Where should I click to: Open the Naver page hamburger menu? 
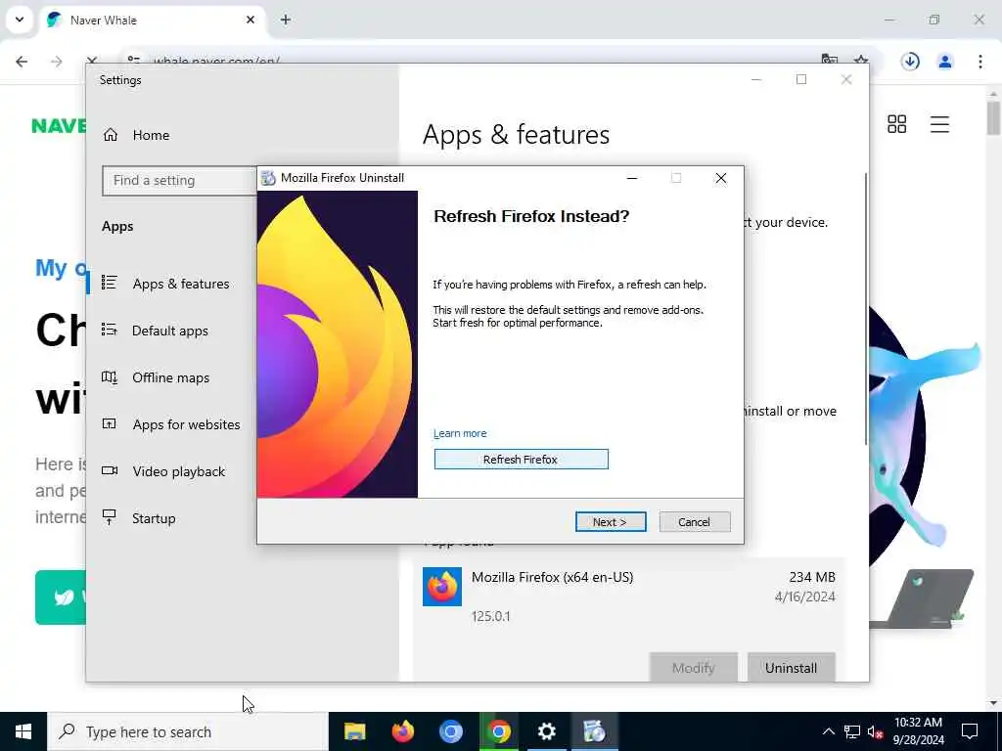coord(939,124)
